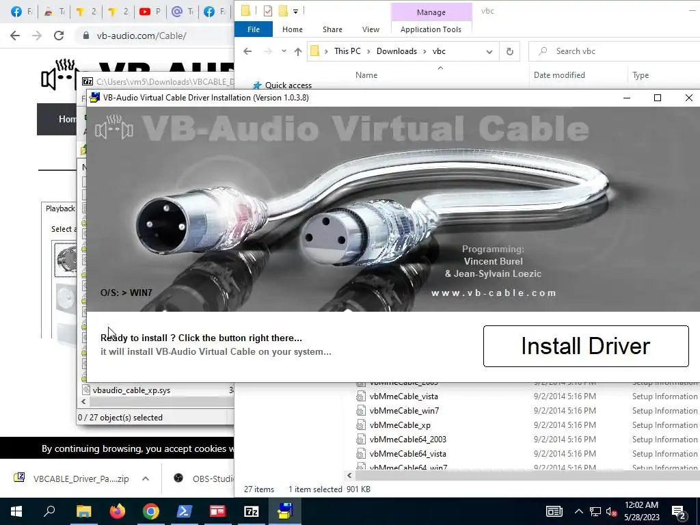Click the vb-audio.com/Cable/ address bar
Image resolution: width=700 pixels, height=525 pixels.
[x=142, y=36]
